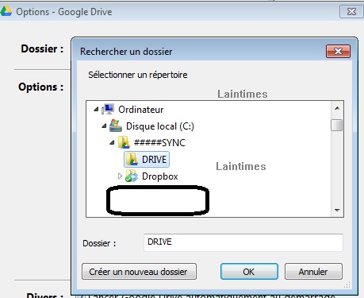Expand the Dropbox folder node
This screenshot has height=298, width=364.
120,176
